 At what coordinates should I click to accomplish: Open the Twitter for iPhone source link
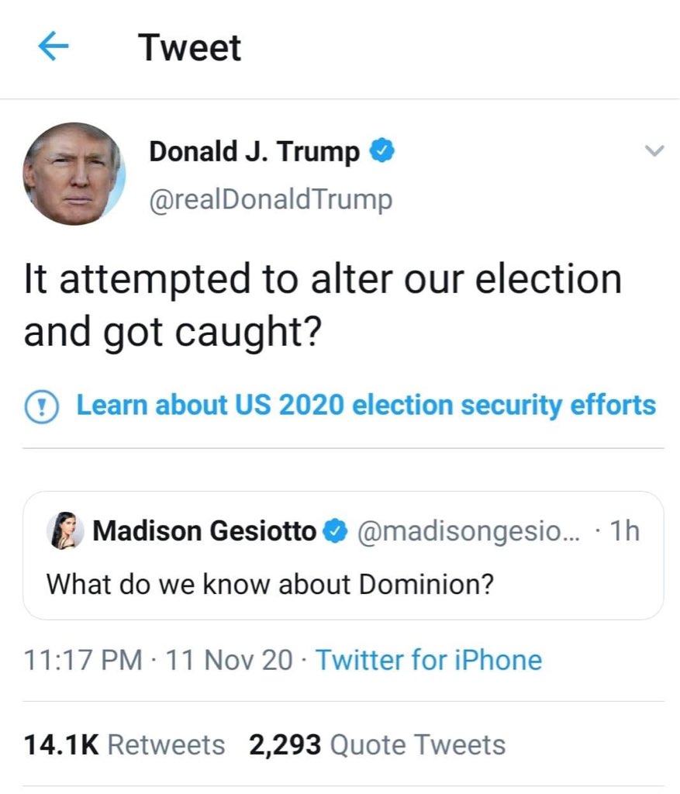pos(429,661)
